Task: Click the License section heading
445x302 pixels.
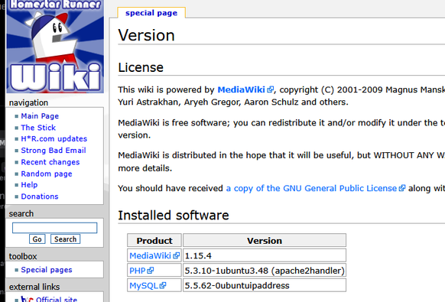Action: click(141, 67)
